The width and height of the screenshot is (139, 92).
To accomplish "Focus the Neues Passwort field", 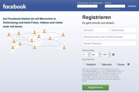I will click(x=109, y=44).
